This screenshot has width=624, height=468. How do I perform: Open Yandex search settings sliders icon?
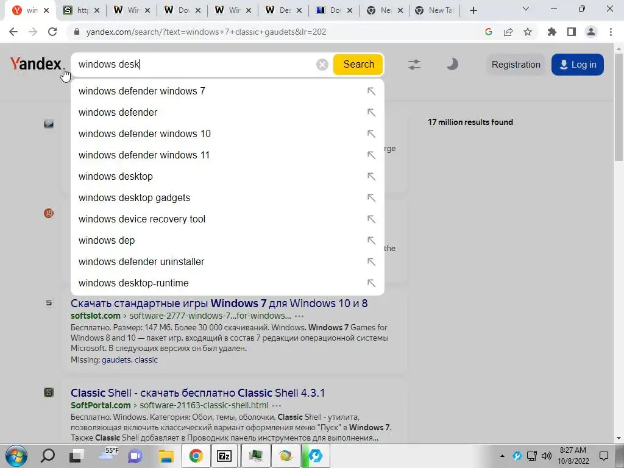(414, 65)
